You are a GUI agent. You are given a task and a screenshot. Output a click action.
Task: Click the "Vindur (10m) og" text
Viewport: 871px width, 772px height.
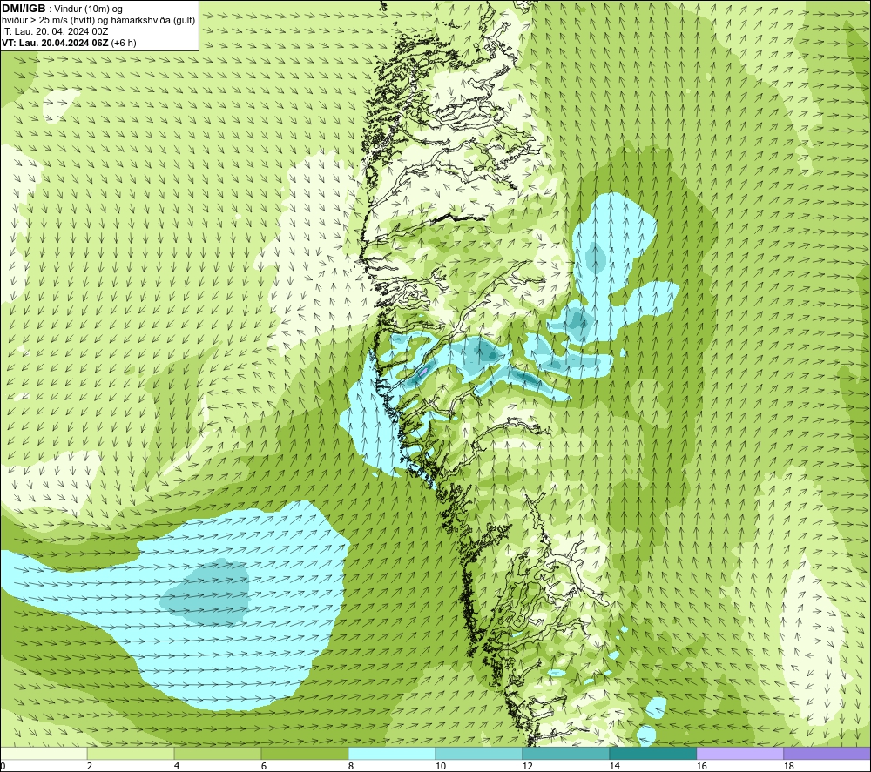click(x=89, y=10)
